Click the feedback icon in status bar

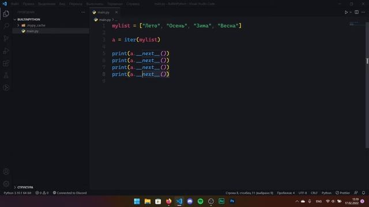coord(356,193)
